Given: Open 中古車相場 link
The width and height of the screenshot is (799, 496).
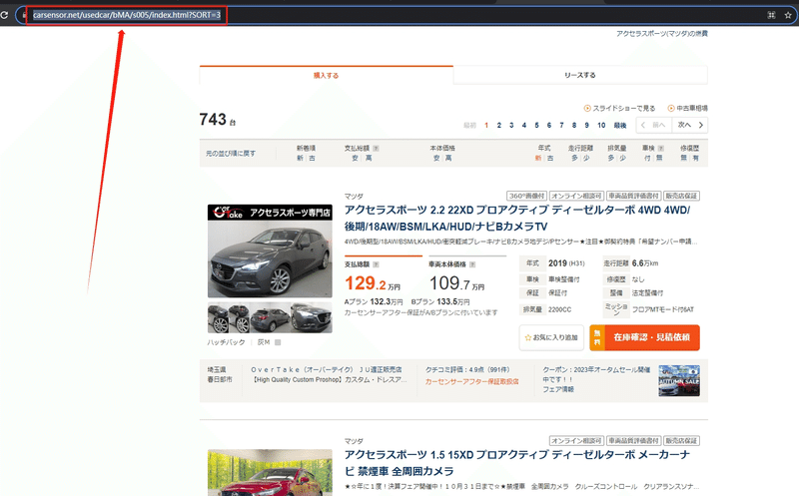Looking at the screenshot, I should (x=688, y=108).
